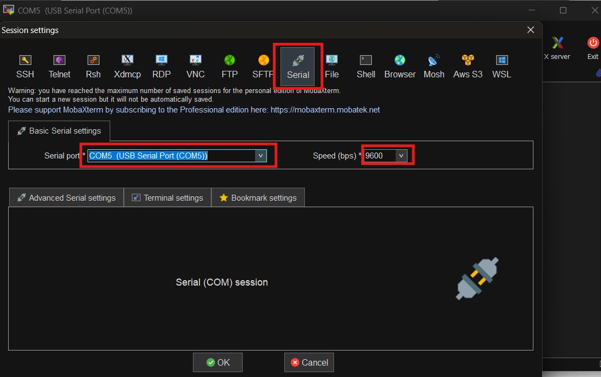Choose the Telnet session type
The image size is (601, 377).
pyautogui.click(x=59, y=67)
